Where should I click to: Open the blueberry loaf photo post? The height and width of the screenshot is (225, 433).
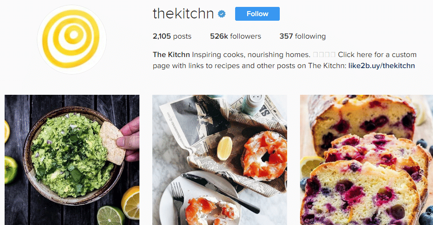[x=366, y=160]
